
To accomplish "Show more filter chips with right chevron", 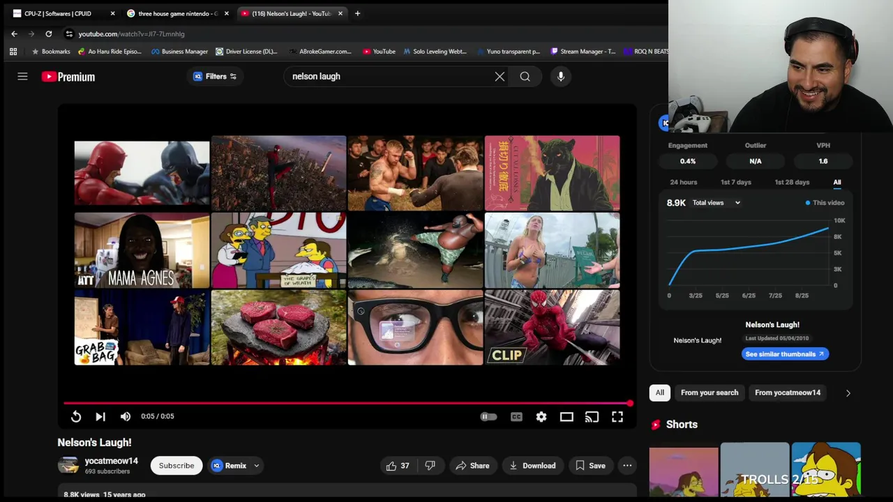I will [x=848, y=393].
